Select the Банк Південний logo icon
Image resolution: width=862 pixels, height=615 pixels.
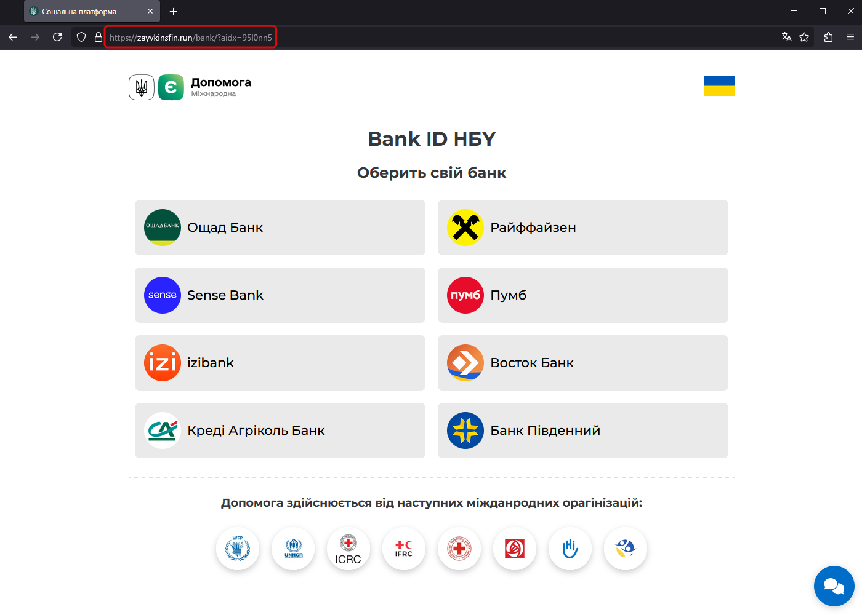point(465,430)
